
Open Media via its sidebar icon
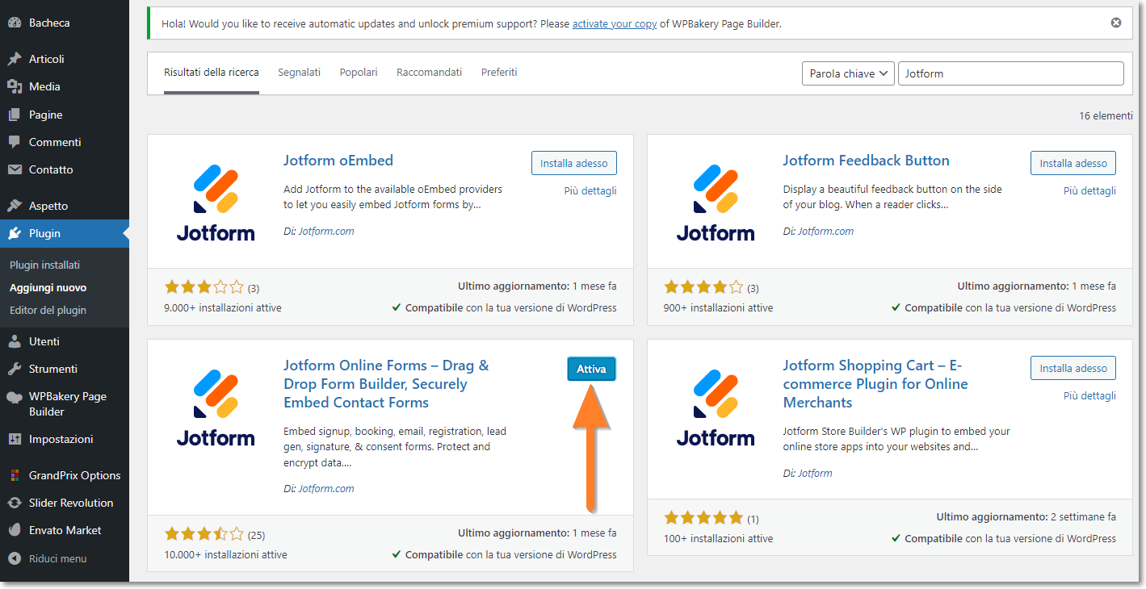click(x=15, y=86)
